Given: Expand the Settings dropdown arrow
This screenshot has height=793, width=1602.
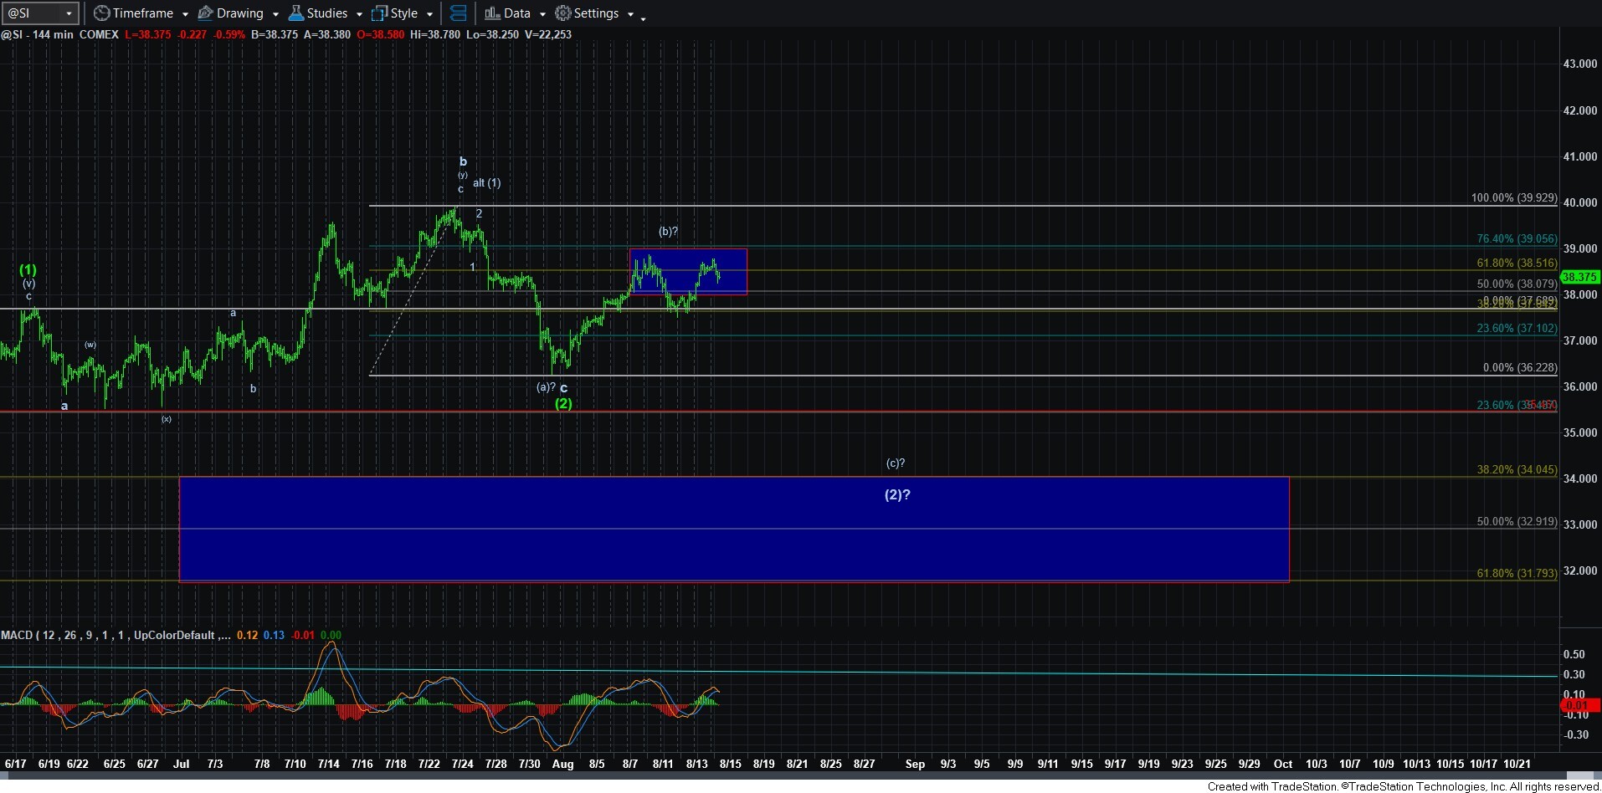Looking at the screenshot, I should point(630,14).
